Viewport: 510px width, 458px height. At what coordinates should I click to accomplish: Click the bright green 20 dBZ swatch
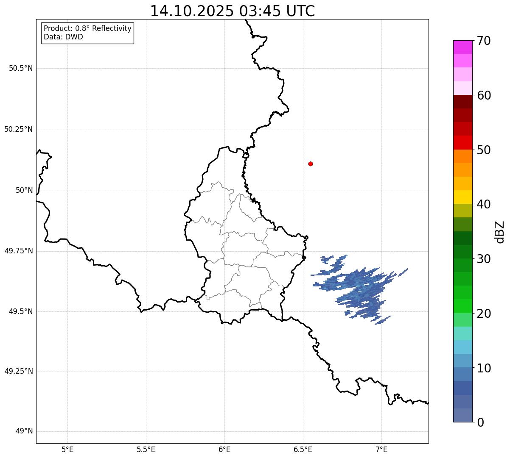tap(462, 306)
